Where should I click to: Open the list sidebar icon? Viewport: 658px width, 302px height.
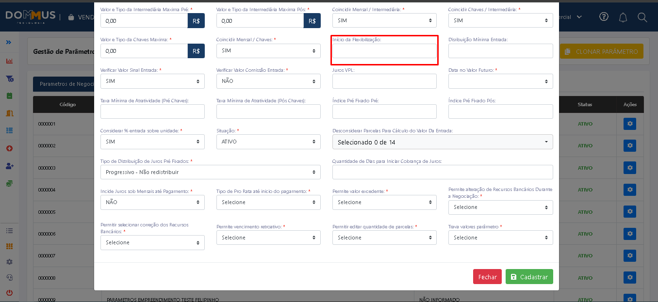tap(9, 231)
